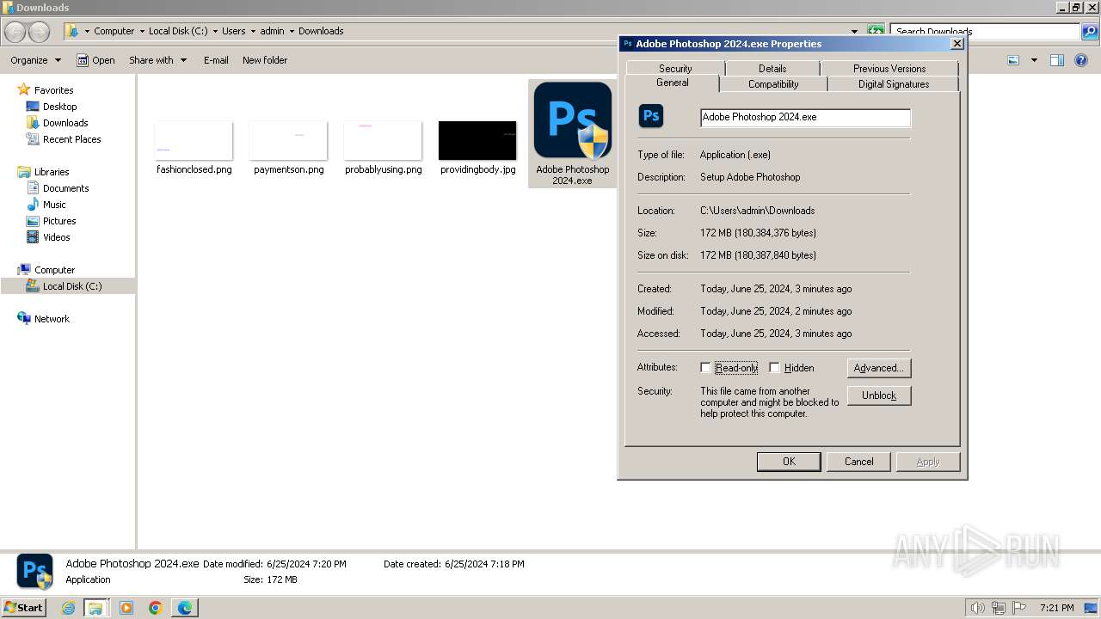
Task: Open the Organize dropdown menu
Action: coord(36,60)
